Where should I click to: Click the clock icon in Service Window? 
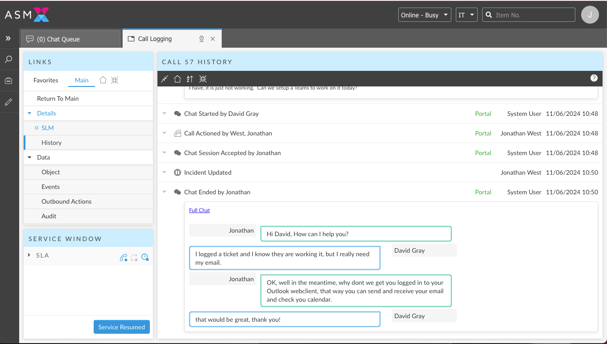click(145, 257)
